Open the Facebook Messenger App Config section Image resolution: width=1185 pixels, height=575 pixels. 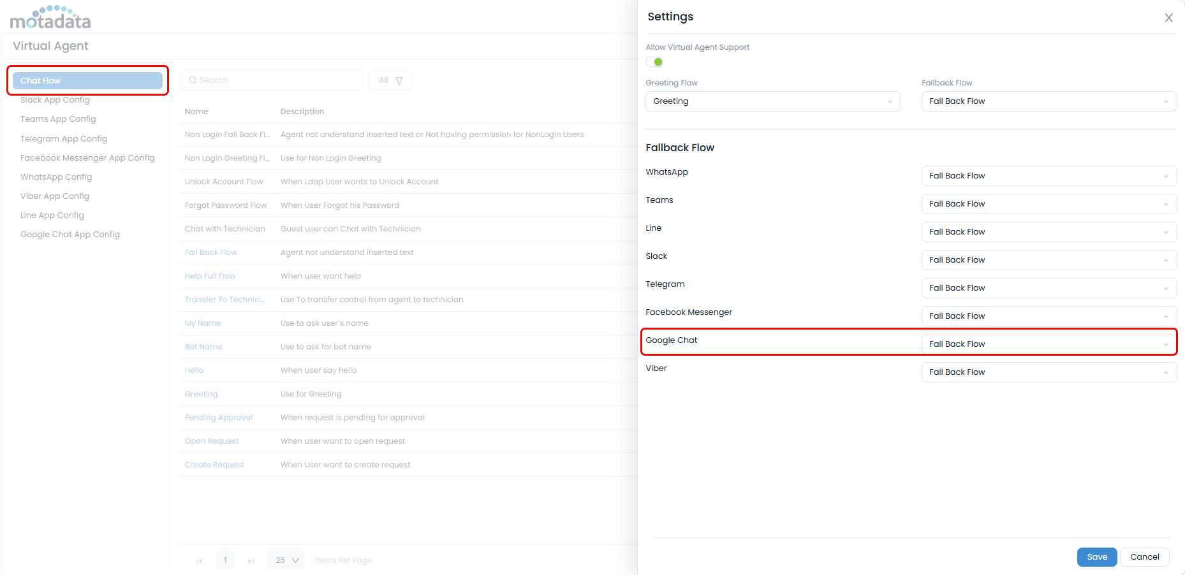click(x=87, y=157)
